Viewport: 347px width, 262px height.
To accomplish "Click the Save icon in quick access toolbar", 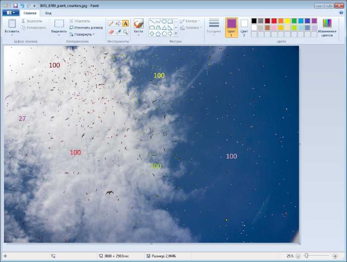I will point(15,6).
